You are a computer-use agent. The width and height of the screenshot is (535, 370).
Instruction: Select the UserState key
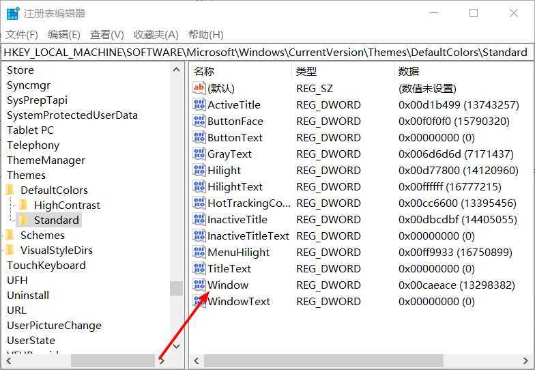(x=31, y=340)
